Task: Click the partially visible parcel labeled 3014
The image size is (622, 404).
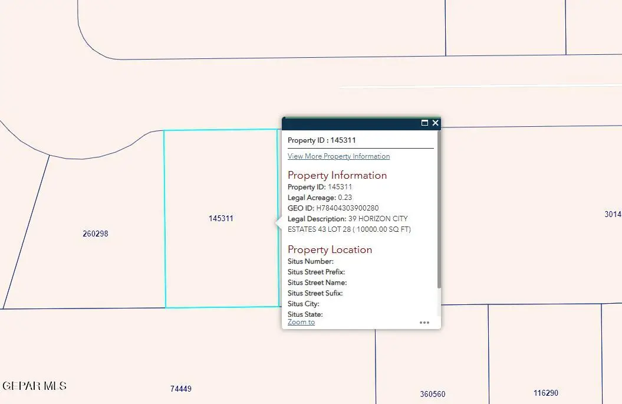Action: click(612, 214)
